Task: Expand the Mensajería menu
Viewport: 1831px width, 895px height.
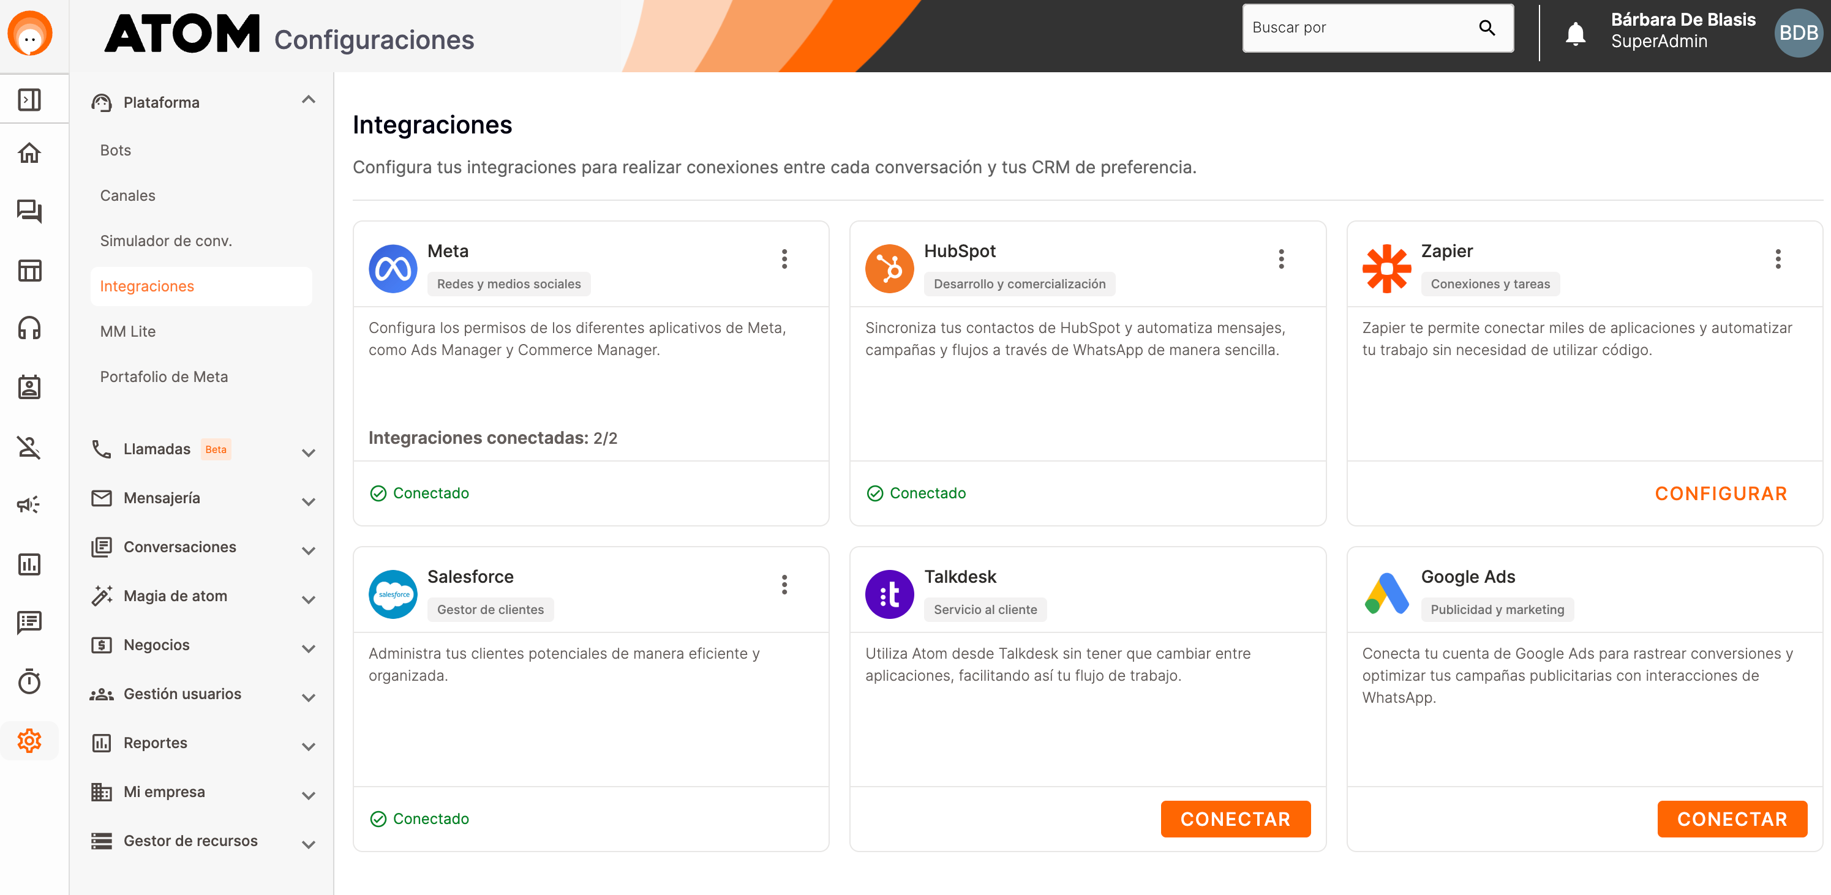Action: [308, 501]
